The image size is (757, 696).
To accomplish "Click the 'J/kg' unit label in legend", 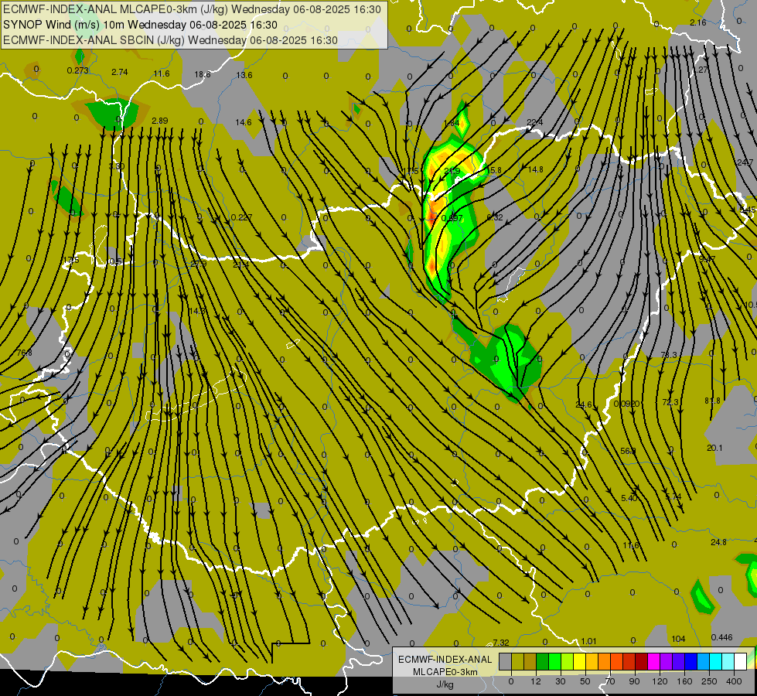I will coord(445,684).
